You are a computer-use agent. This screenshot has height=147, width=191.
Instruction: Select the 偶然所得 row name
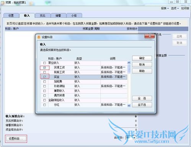coord(59,95)
